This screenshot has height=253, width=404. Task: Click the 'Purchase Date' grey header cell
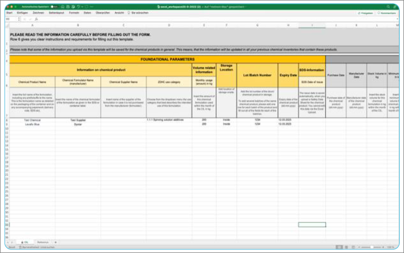pos(336,75)
